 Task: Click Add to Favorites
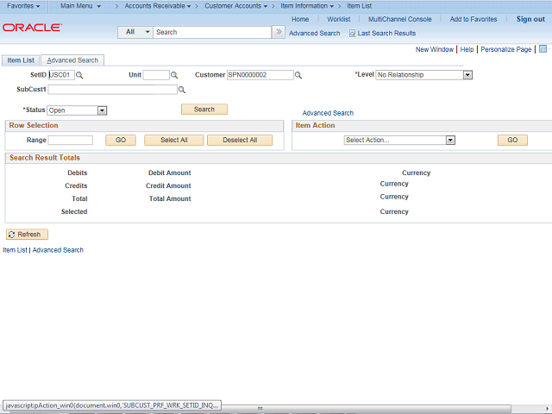point(474,19)
